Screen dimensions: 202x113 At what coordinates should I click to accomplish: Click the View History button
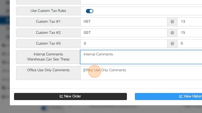(168, 96)
